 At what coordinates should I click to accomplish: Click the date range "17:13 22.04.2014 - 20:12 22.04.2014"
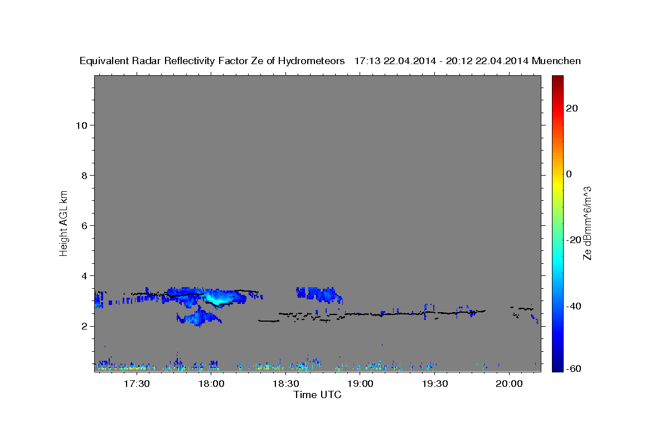tap(442, 61)
